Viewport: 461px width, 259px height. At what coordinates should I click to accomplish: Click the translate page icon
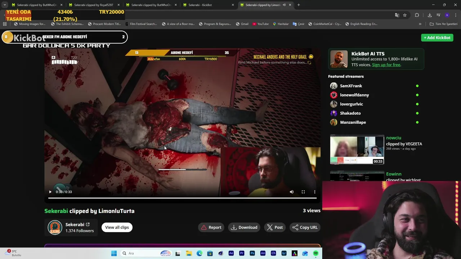coord(397,15)
